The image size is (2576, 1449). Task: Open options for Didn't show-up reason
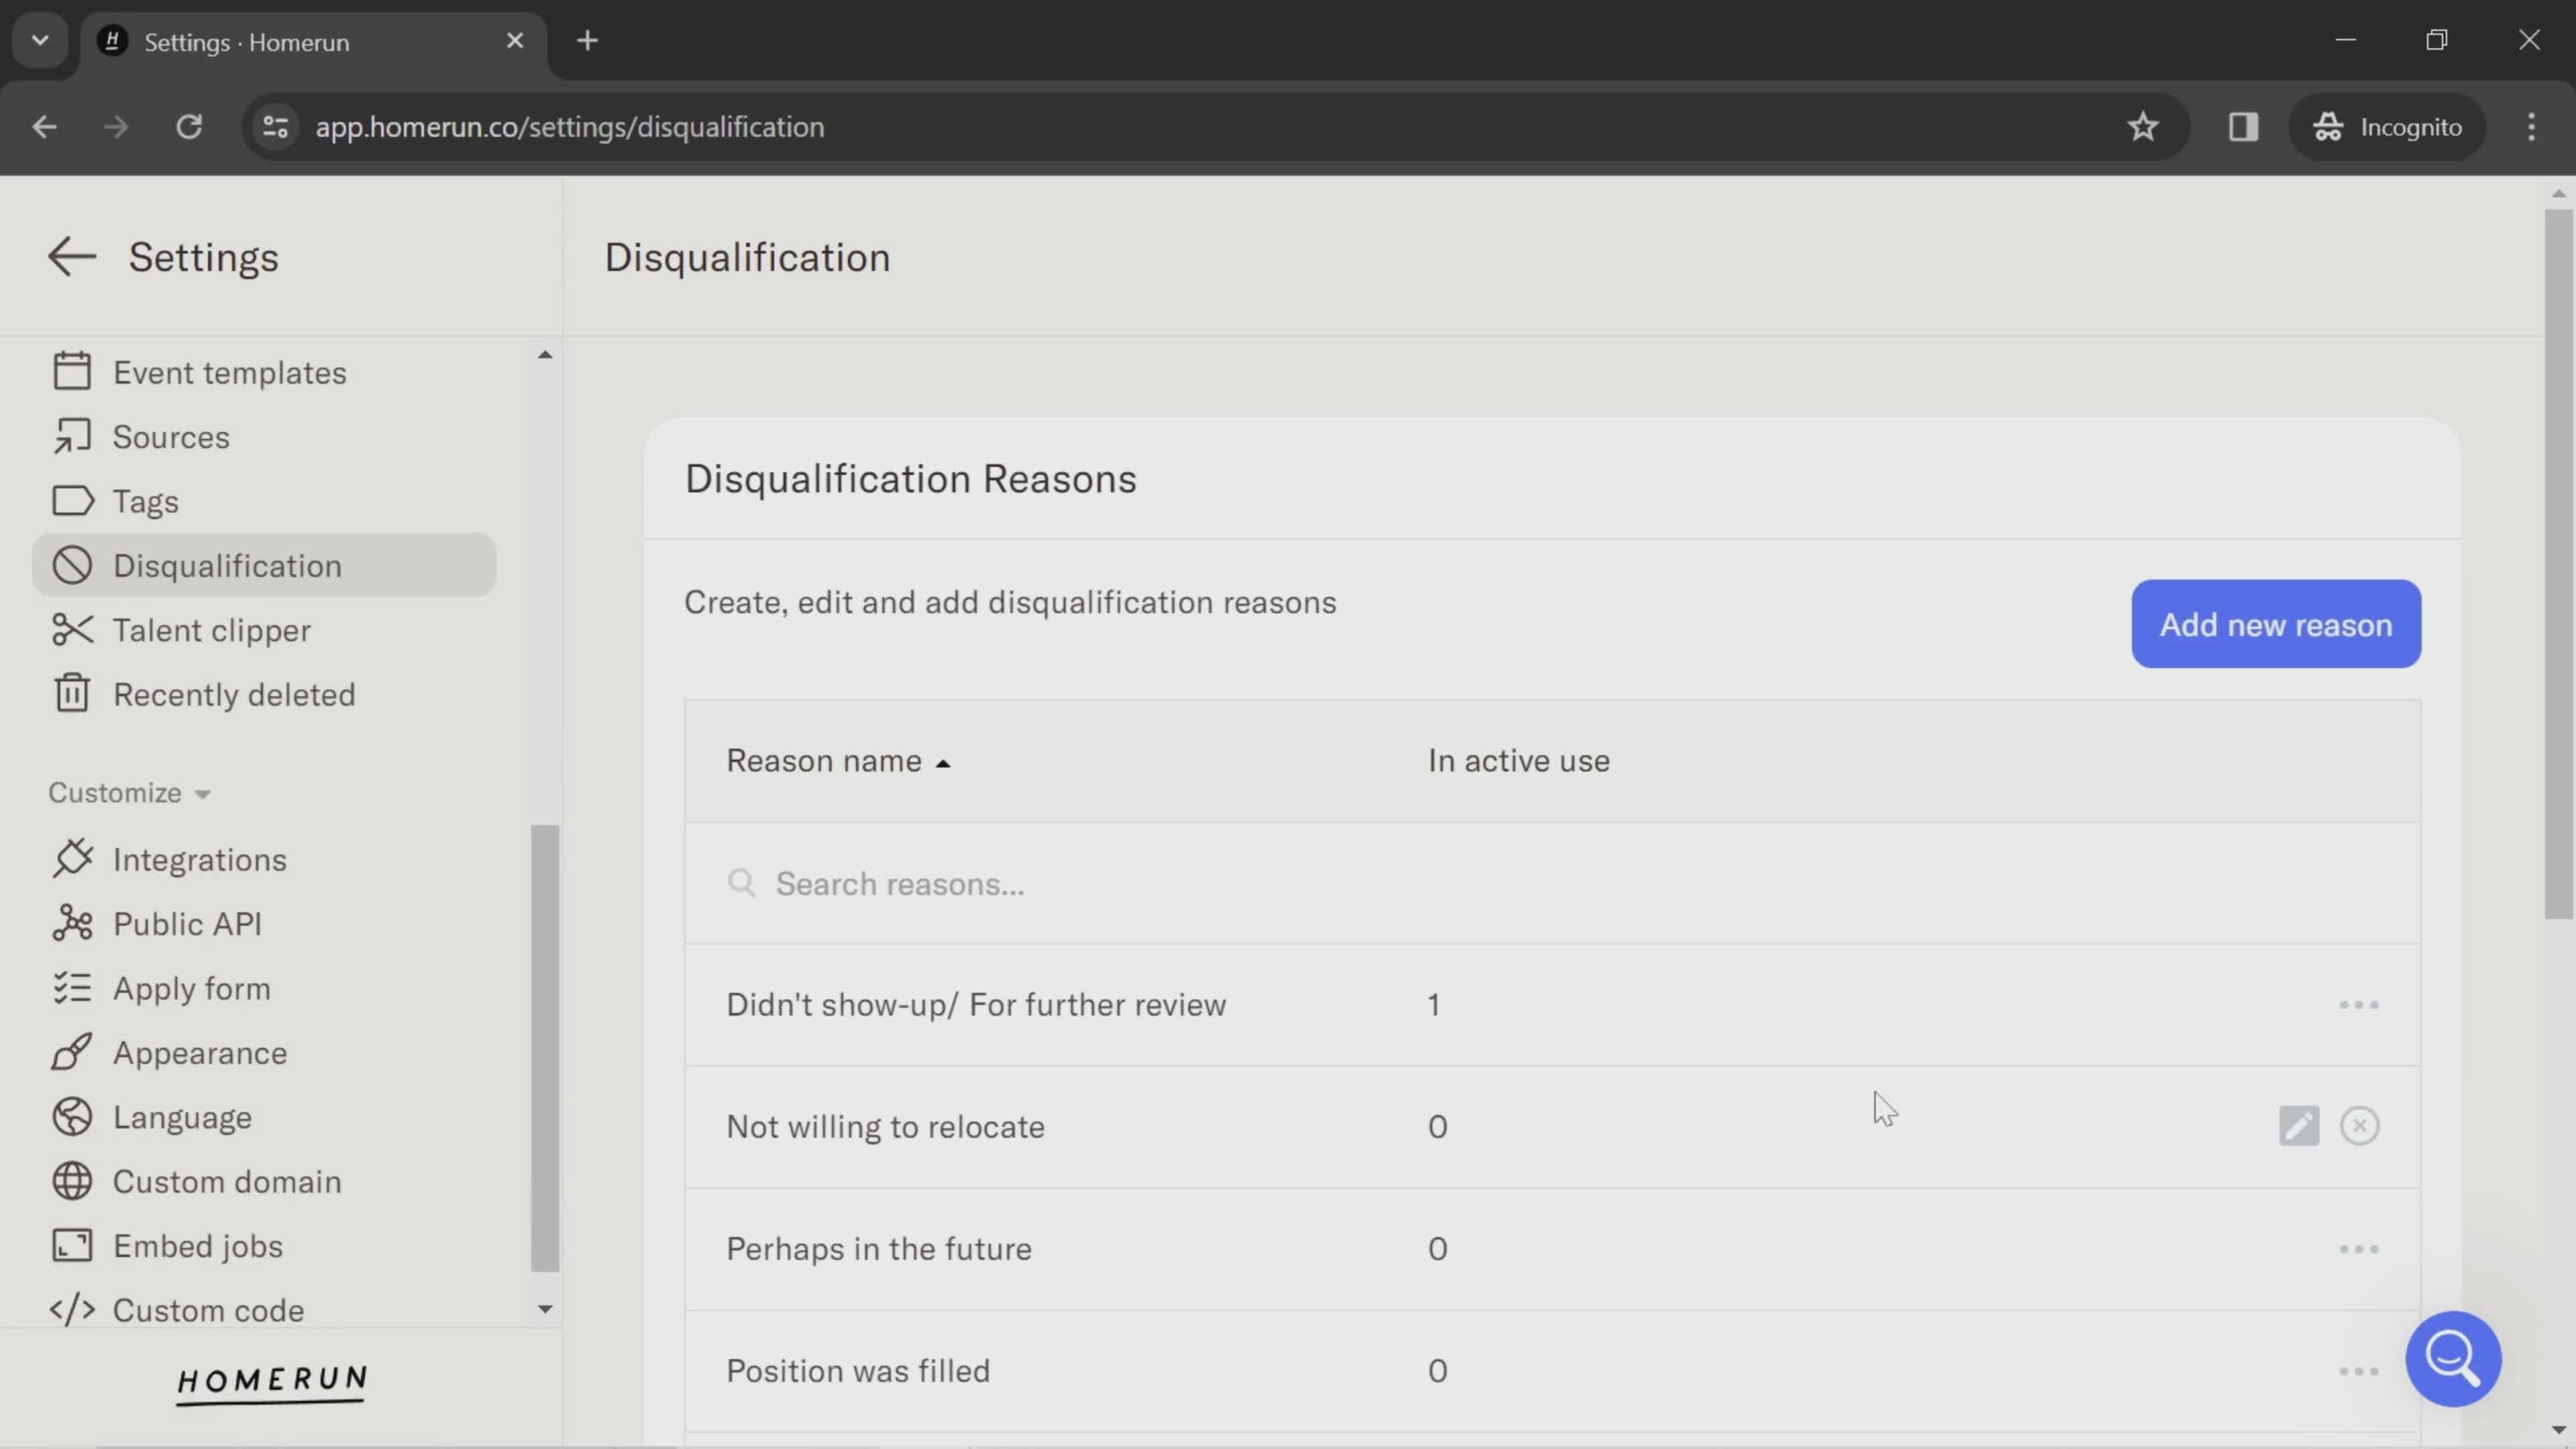click(x=2359, y=1005)
